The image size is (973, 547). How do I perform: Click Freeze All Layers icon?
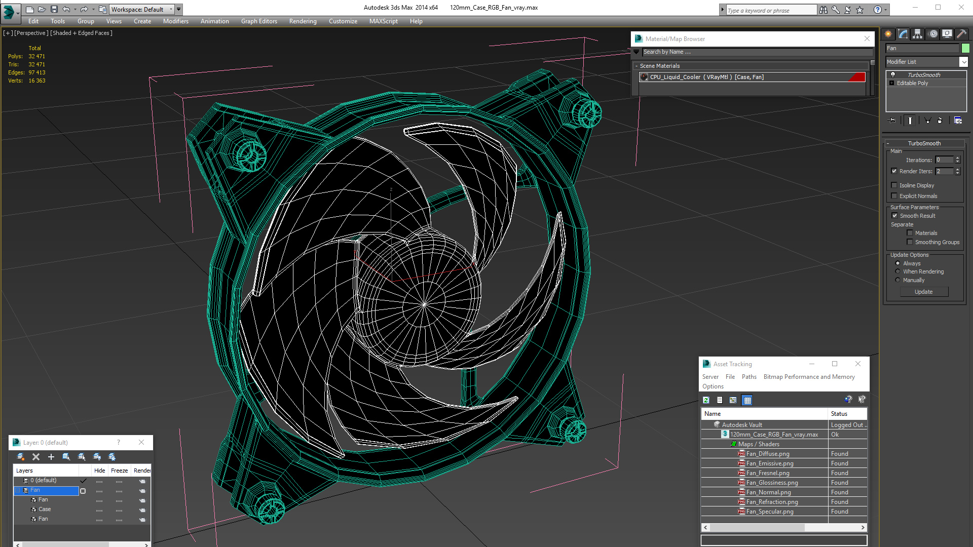[x=112, y=457]
